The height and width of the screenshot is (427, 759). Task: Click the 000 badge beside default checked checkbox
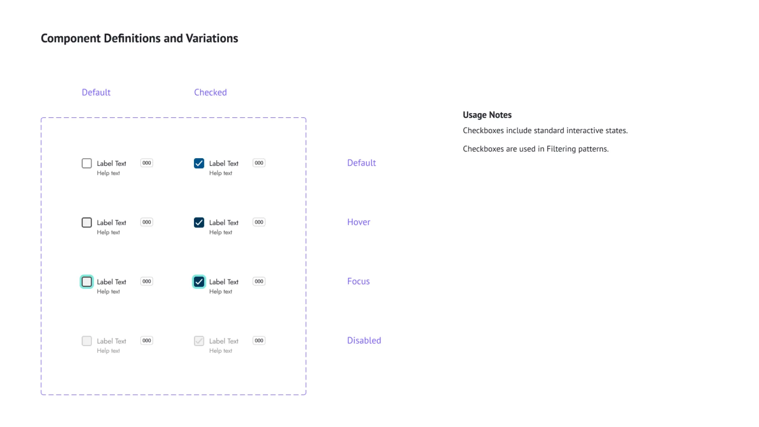[x=259, y=163]
